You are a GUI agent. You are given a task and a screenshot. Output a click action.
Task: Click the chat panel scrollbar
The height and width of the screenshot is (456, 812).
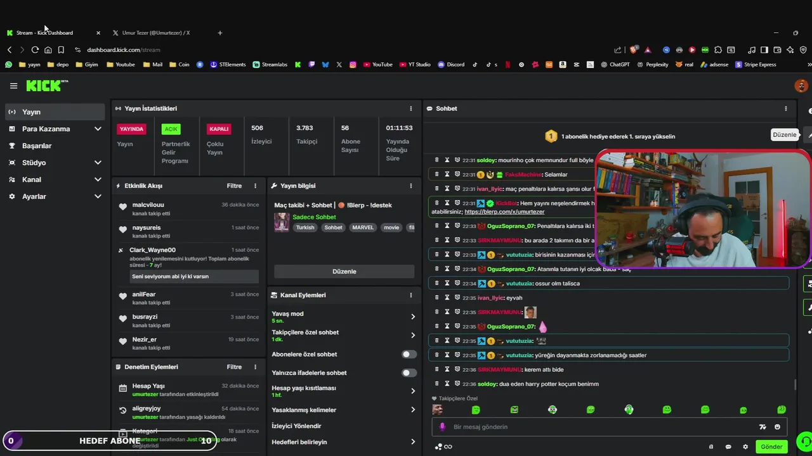pyautogui.click(x=795, y=384)
